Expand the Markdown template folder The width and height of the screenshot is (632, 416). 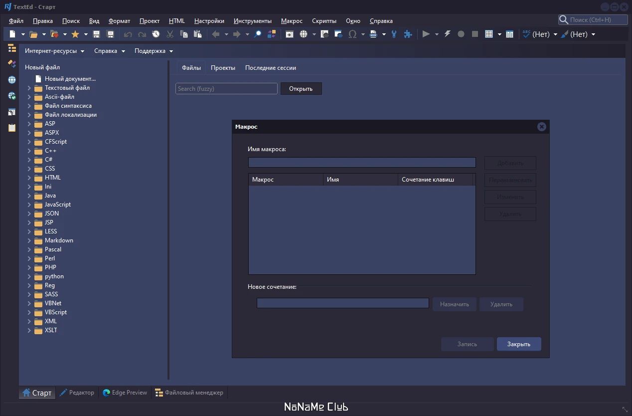(29, 240)
